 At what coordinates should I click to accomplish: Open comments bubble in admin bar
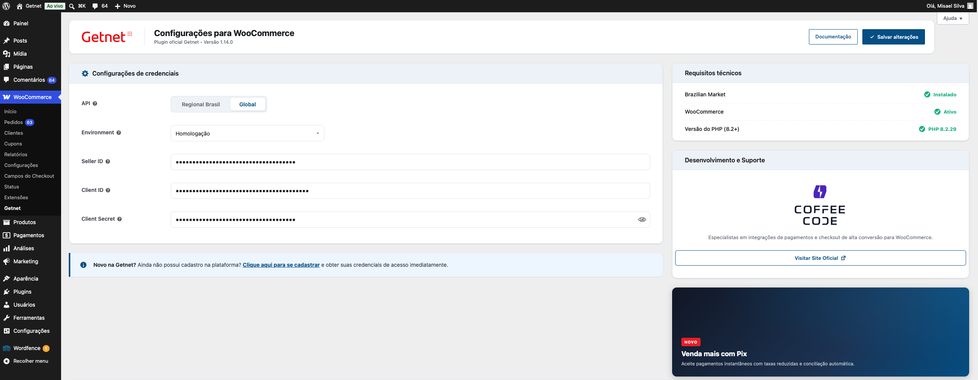[x=95, y=6]
